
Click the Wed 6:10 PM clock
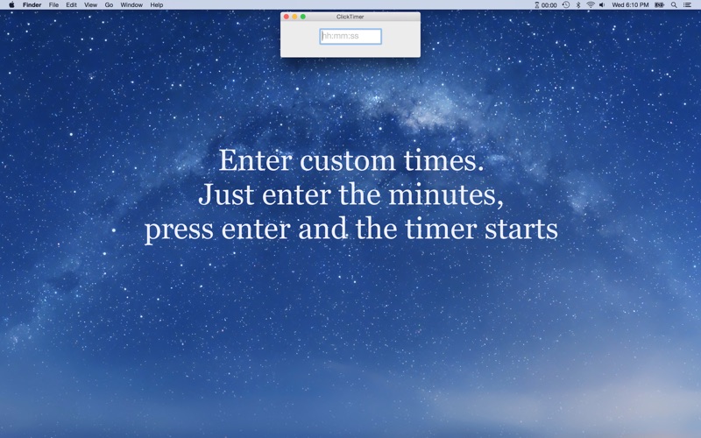point(630,5)
